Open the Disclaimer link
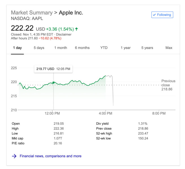Viewport: 185px width, 169px height. pyautogui.click(x=64, y=34)
